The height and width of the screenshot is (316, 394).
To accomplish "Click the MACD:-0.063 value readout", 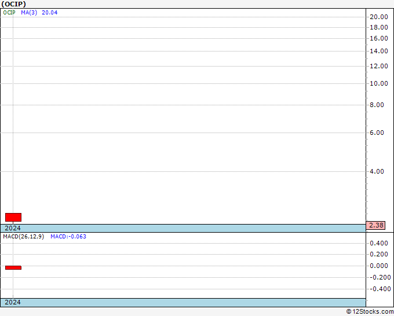I will pos(68,237).
